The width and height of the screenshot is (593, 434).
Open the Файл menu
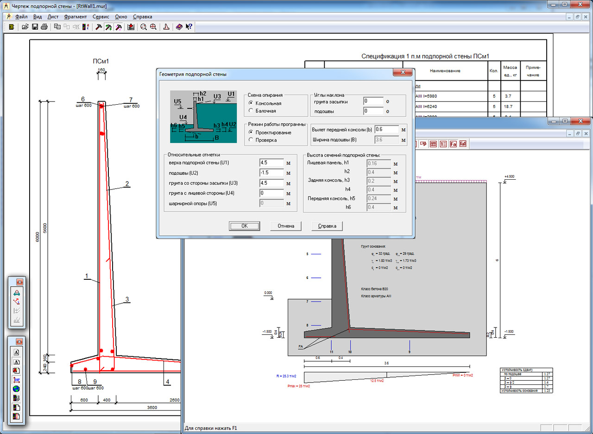[21, 17]
